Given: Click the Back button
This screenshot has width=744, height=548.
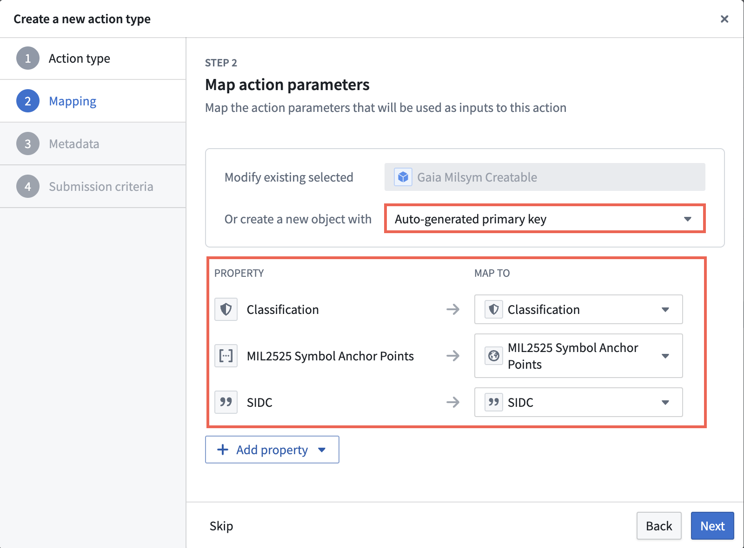Looking at the screenshot, I should click(x=659, y=526).
